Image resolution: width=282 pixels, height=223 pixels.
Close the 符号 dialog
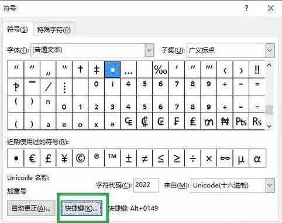[x=271, y=8]
